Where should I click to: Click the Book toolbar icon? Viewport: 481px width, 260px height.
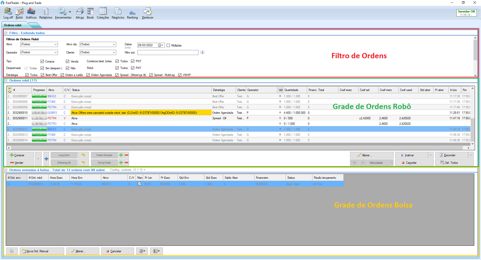coord(90,13)
